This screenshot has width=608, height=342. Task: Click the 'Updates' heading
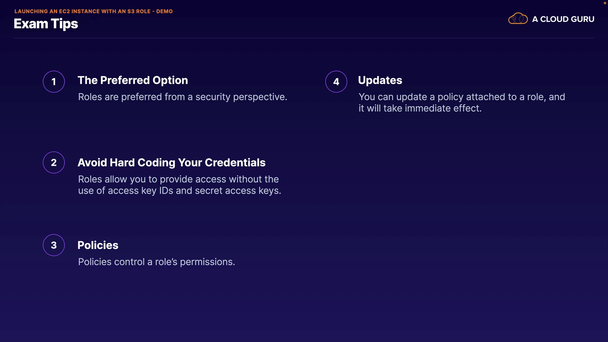pos(380,80)
